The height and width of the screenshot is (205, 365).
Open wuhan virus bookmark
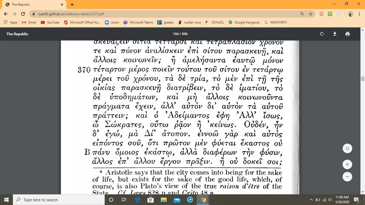coord(189,22)
